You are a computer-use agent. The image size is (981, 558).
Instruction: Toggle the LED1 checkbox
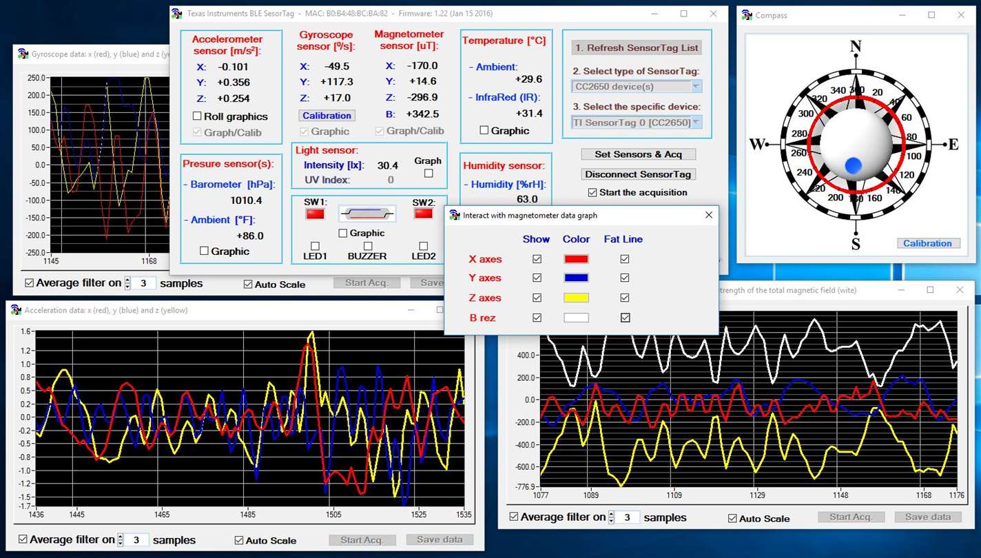click(x=315, y=246)
